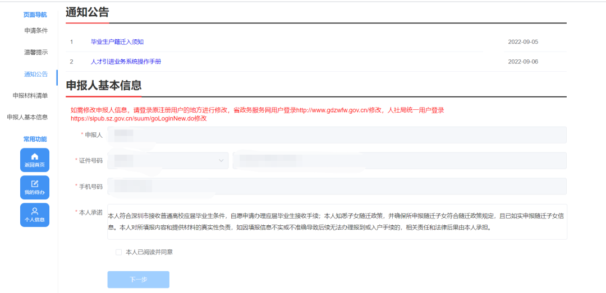Open the ID type combo box
The height and width of the screenshot is (293, 606).
pyautogui.click(x=168, y=160)
